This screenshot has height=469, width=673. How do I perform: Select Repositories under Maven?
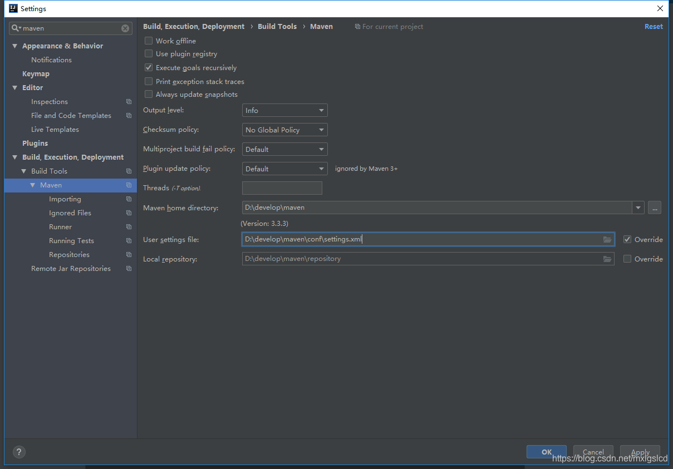click(69, 255)
